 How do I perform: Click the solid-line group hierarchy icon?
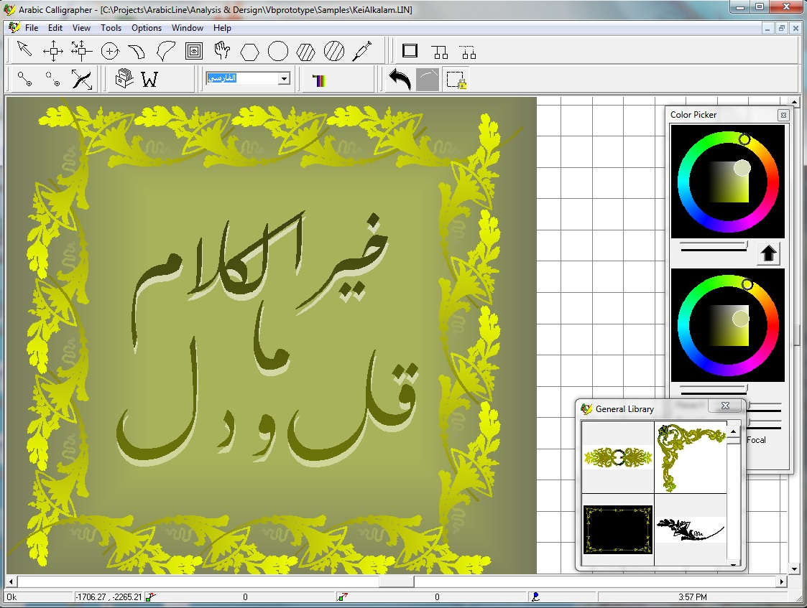(440, 52)
